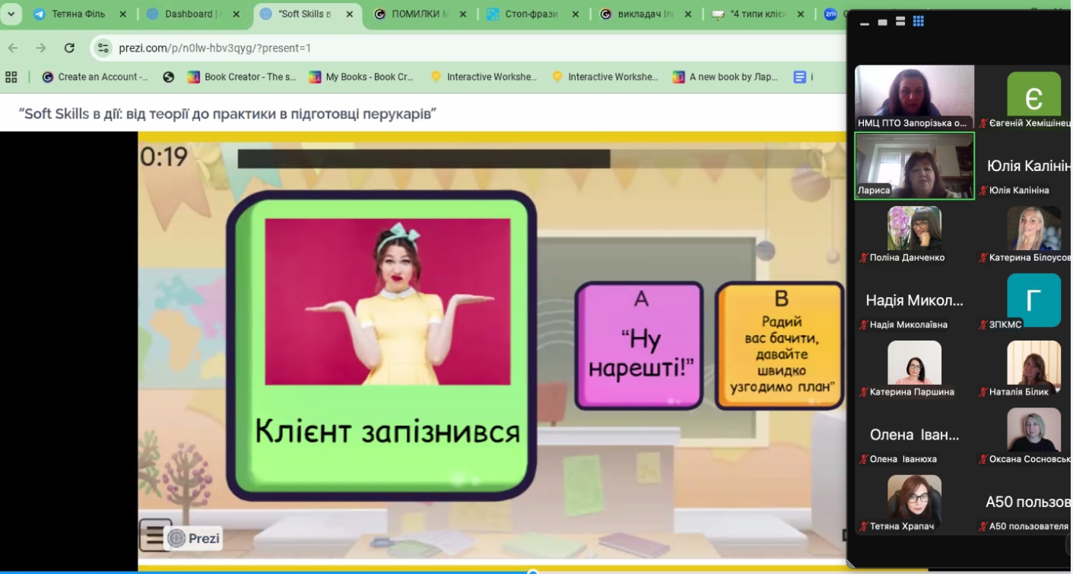1073x574 pixels.
Task: Switch to the "Стоп-фрази" tab
Action: [x=530, y=14]
